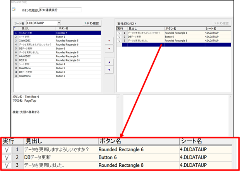Viewport: 240px width, 171px height.
Task: Click the ボタン確認 button above the left list
Action: click(x=92, y=23)
